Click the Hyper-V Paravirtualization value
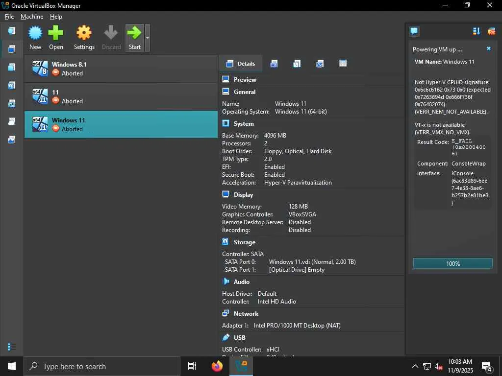Viewport: 502px width, 376px height. click(x=298, y=183)
